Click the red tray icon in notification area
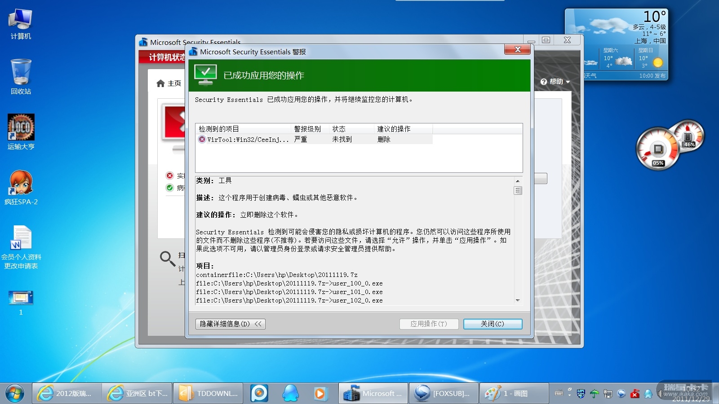 coord(635,394)
